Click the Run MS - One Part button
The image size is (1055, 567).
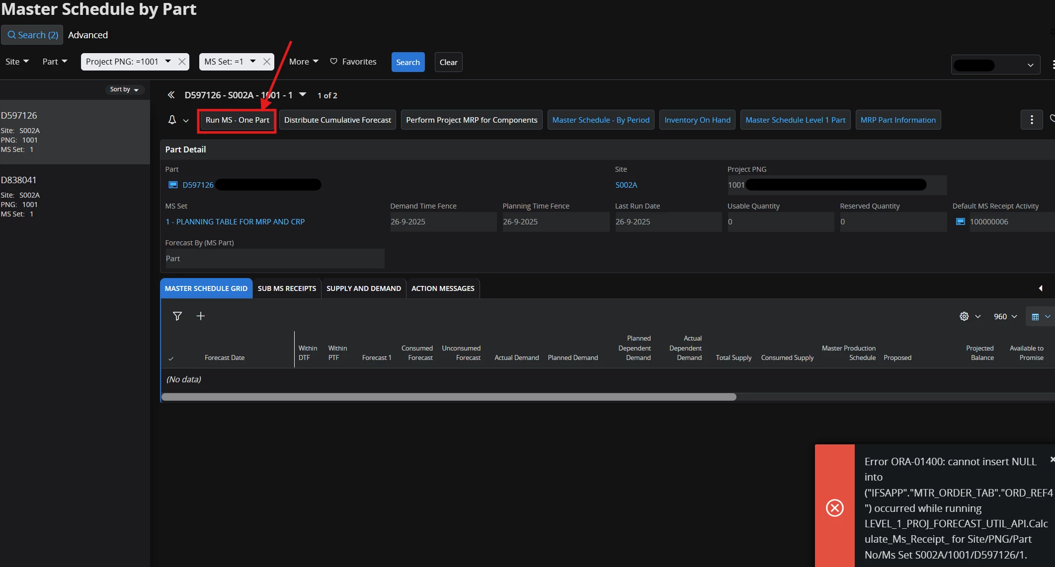click(x=237, y=120)
